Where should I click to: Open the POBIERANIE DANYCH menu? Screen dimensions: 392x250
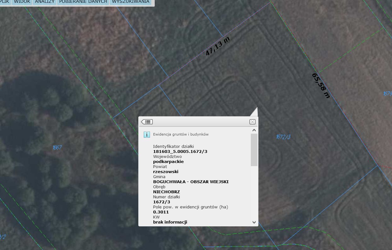(x=83, y=2)
